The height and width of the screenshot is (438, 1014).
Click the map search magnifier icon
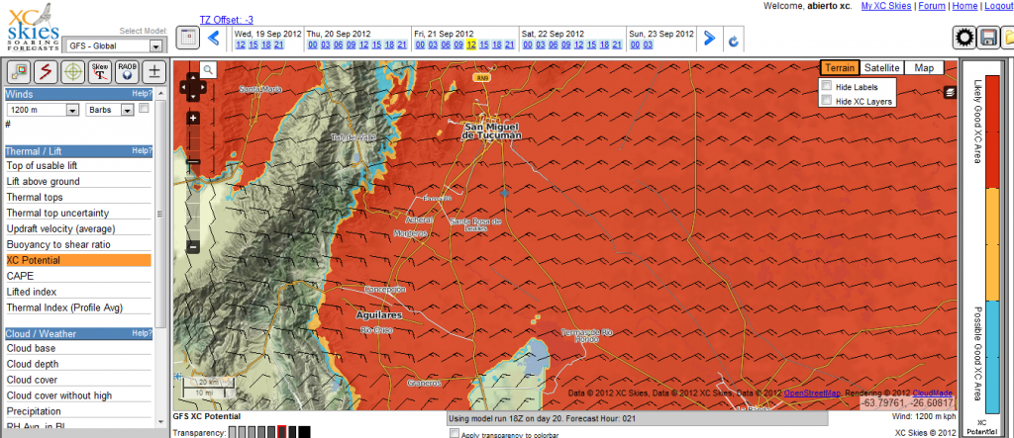coord(209,70)
